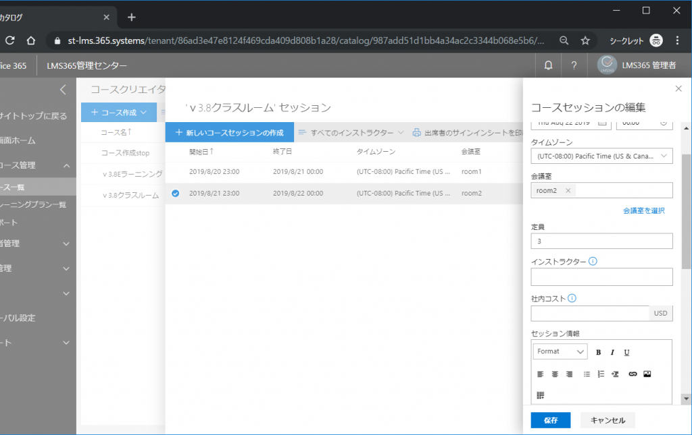Viewport: 692px width, 435px height.
Task: Open notifications with the bell icon
Action: coord(548,65)
